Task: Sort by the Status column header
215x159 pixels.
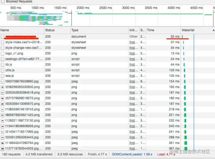Action: (57, 30)
